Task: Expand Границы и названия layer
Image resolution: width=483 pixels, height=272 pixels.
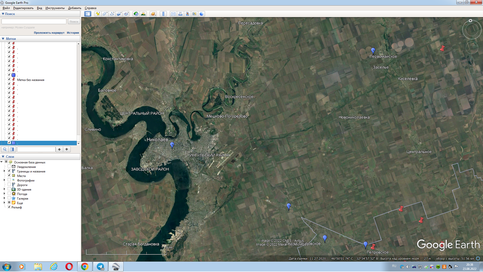Action: click(4, 171)
